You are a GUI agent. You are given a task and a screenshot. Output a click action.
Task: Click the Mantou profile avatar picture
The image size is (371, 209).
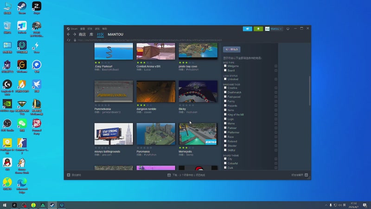coord(267,29)
